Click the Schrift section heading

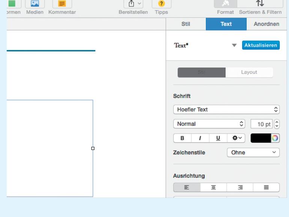tap(182, 96)
